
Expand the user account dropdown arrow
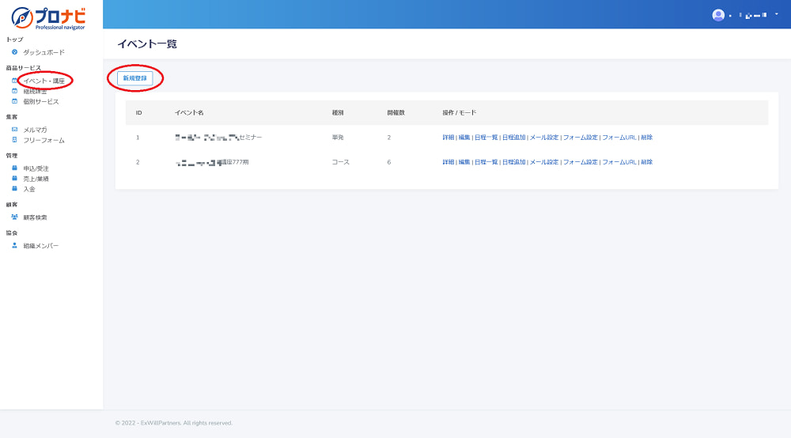777,14
